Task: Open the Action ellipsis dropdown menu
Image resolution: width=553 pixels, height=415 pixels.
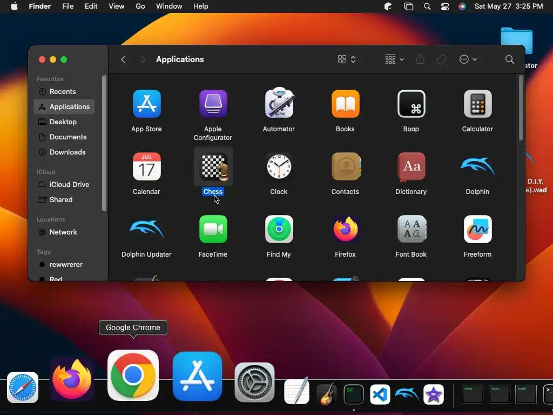Action: coord(468,59)
